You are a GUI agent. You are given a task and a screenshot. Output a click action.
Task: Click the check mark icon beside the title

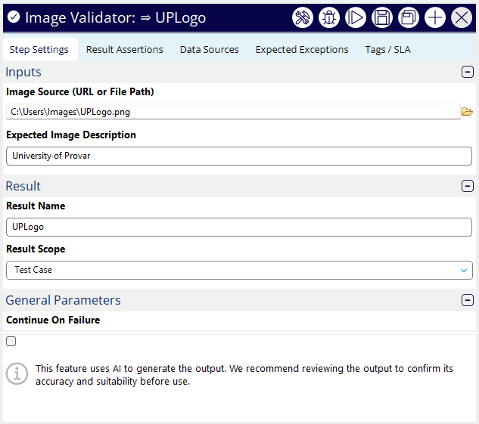coord(13,17)
